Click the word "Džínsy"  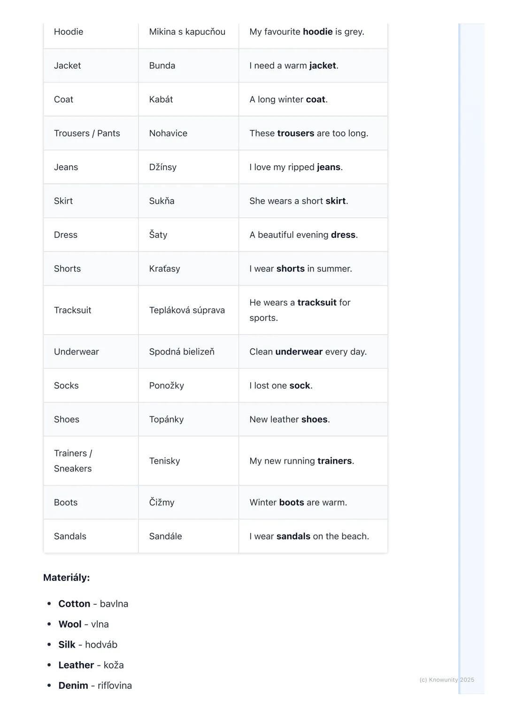(x=162, y=167)
